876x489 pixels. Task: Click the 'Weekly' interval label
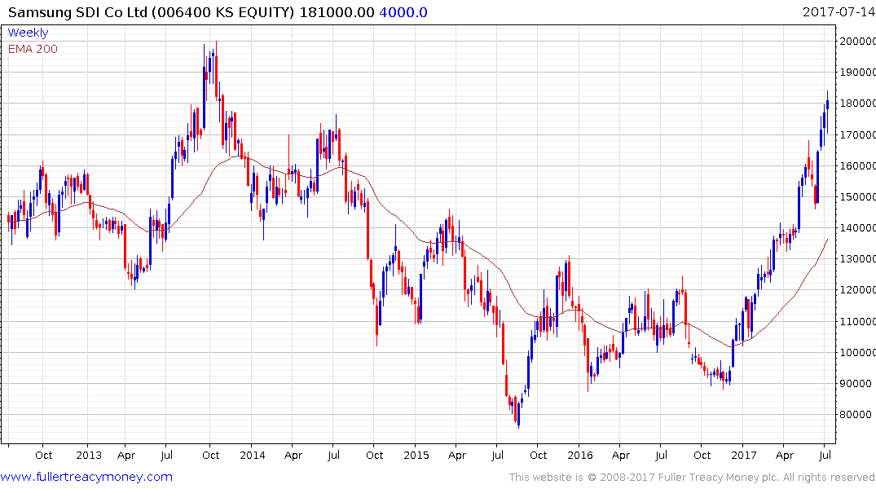(28, 33)
